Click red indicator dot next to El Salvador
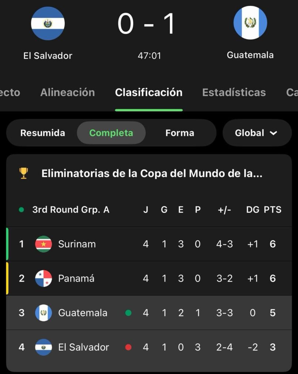 tap(128, 347)
